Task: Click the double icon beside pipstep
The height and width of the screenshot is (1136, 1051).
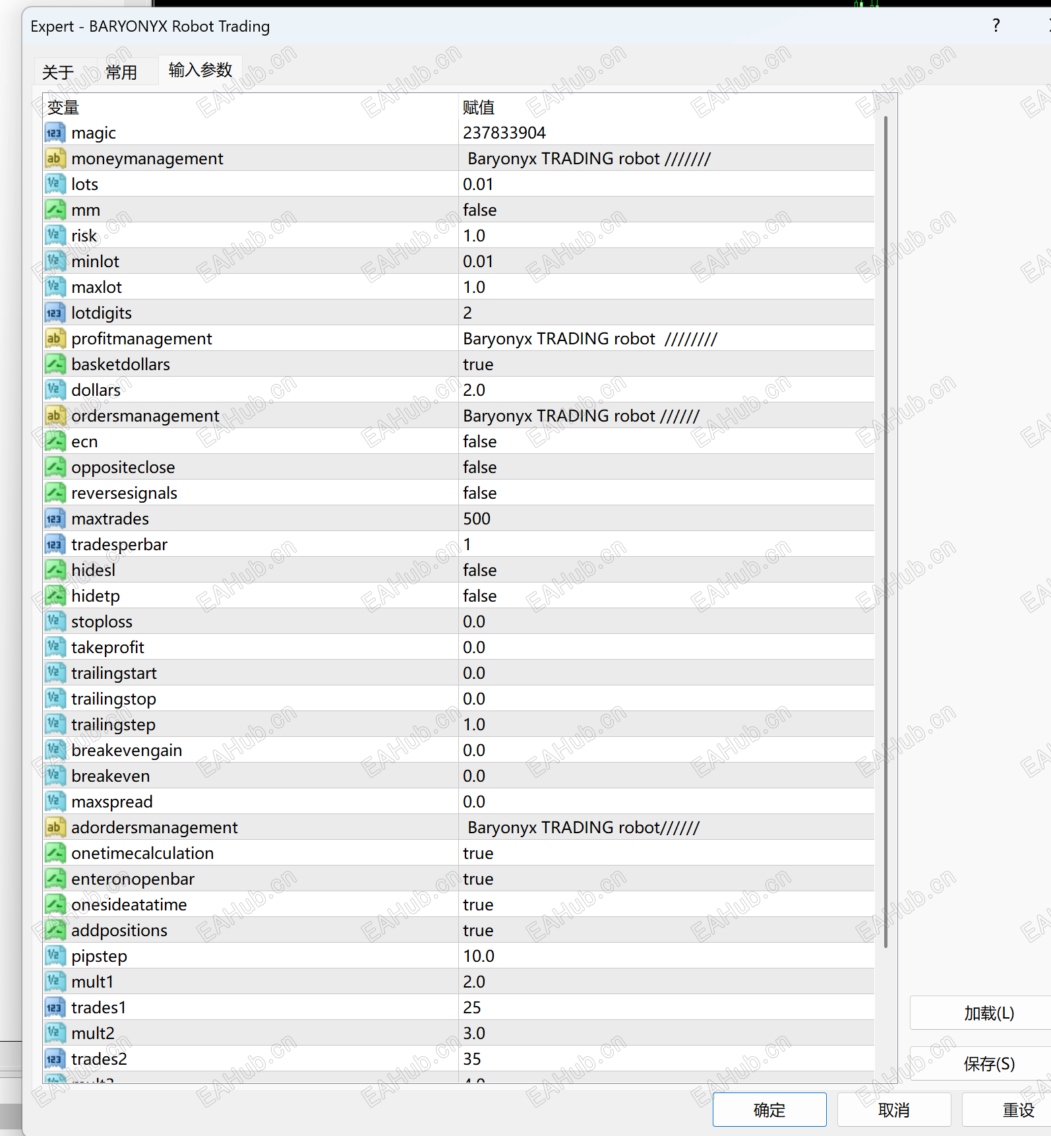Action: tap(55, 956)
